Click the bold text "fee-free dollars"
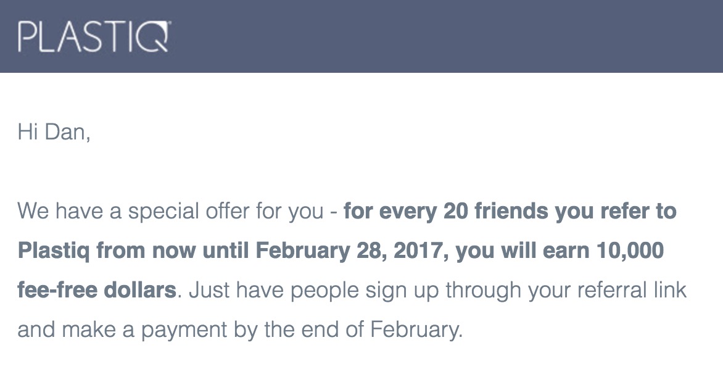 (x=97, y=291)
